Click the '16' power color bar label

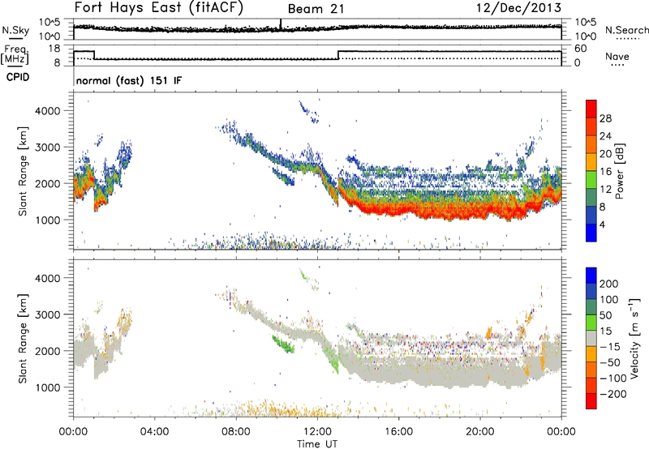(x=605, y=172)
